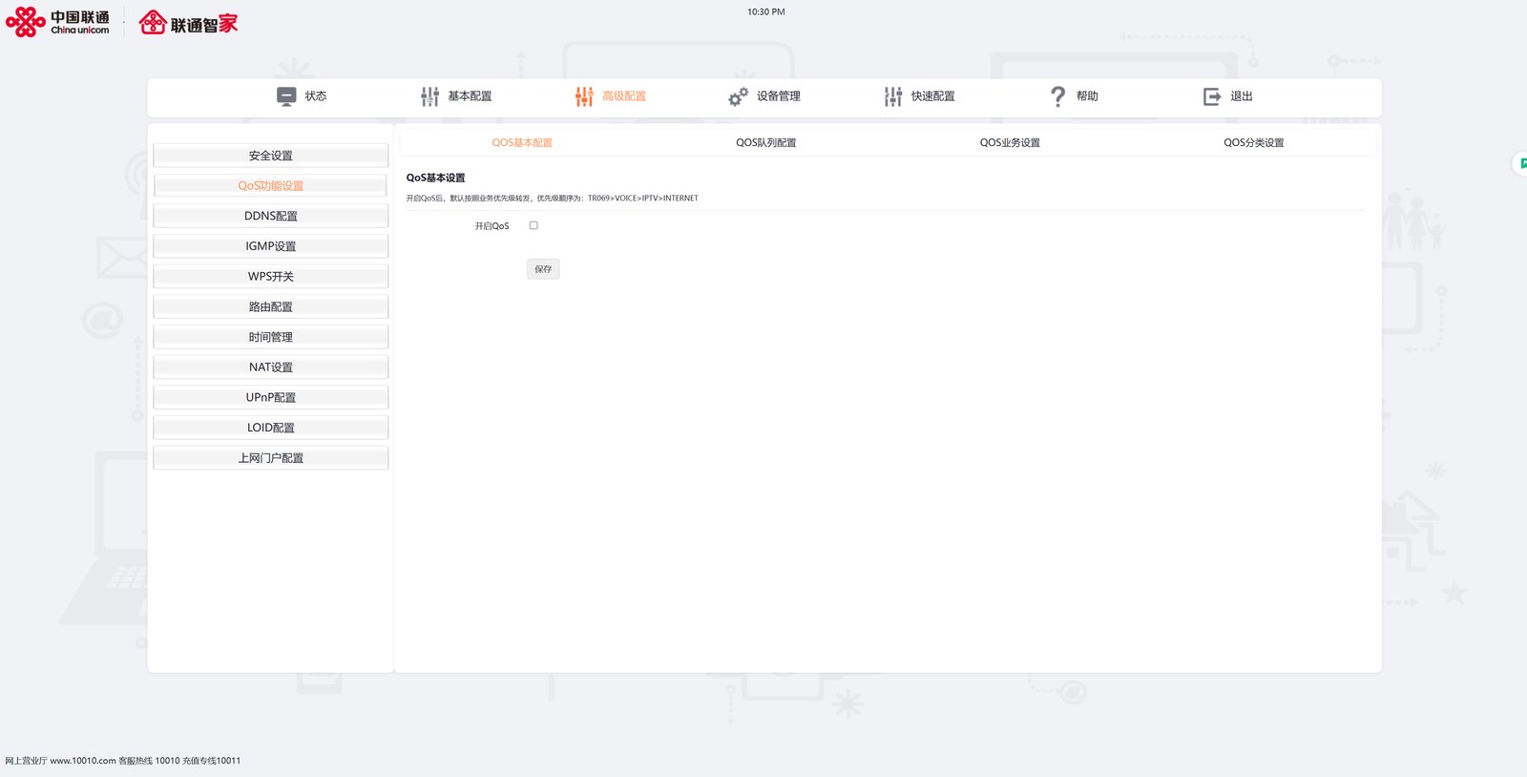Click the 基本配置 sliders icon
This screenshot has height=777, width=1527.
[430, 96]
